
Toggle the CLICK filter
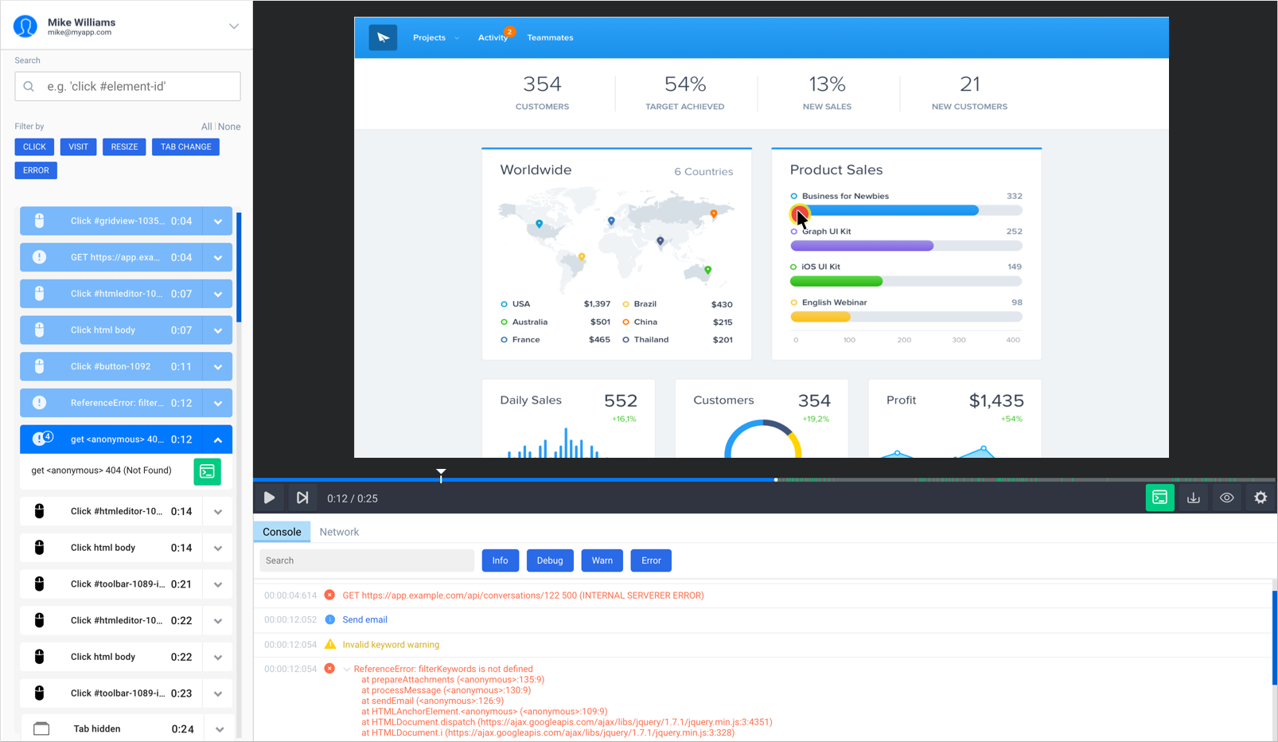[34, 146]
